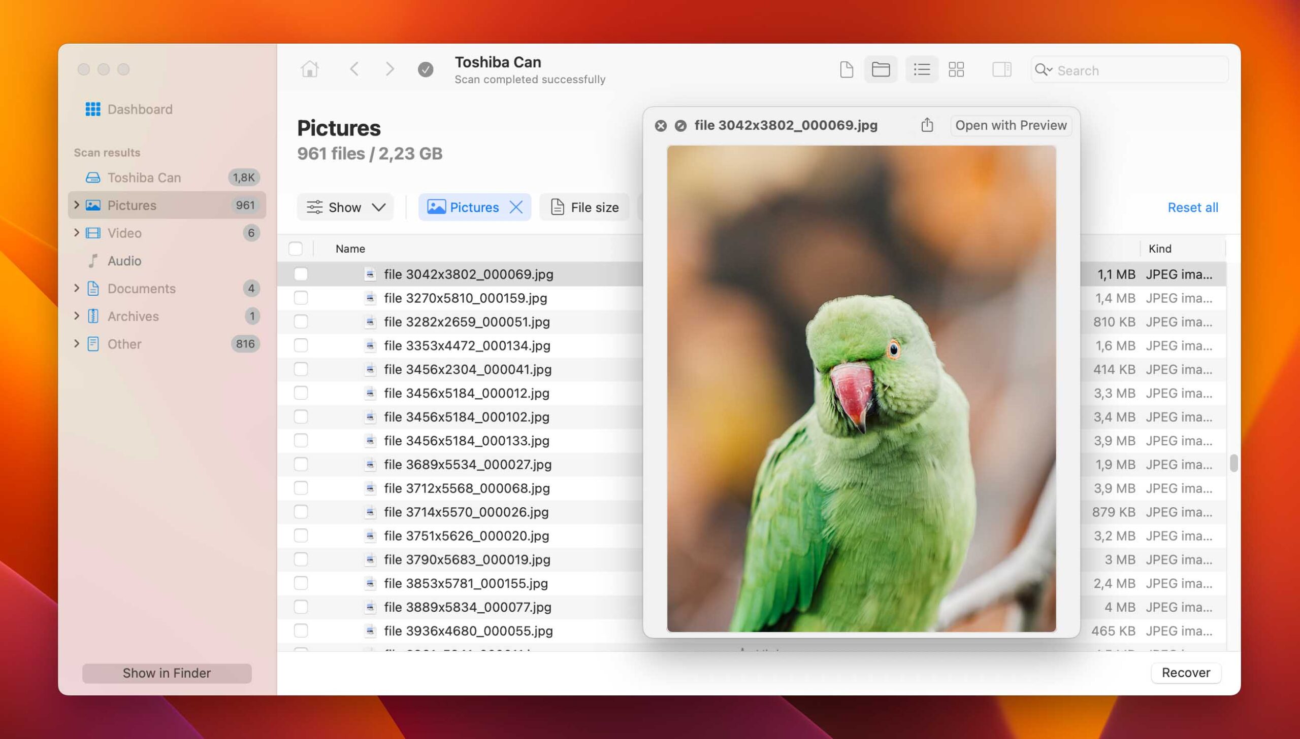Check file 3689x5534_000027.jpg
This screenshot has height=739, width=1300.
pos(301,465)
